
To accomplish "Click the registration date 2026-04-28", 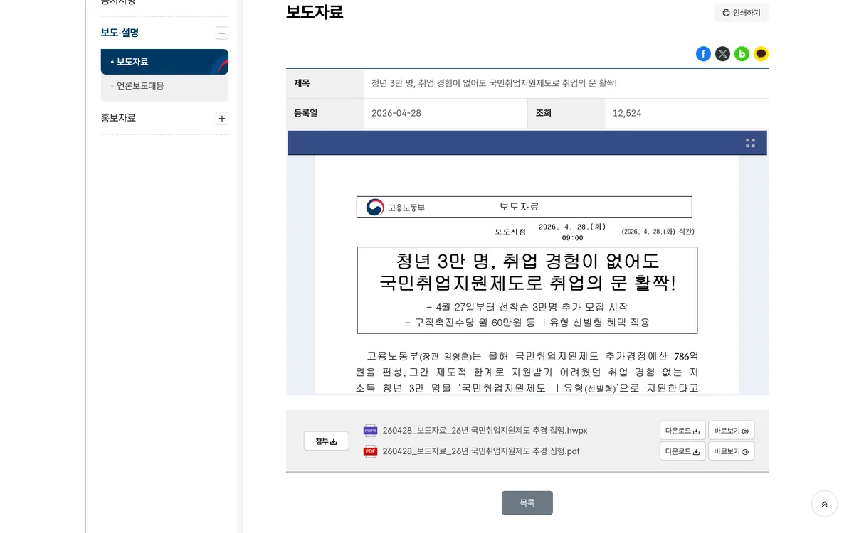I will pyautogui.click(x=395, y=113).
